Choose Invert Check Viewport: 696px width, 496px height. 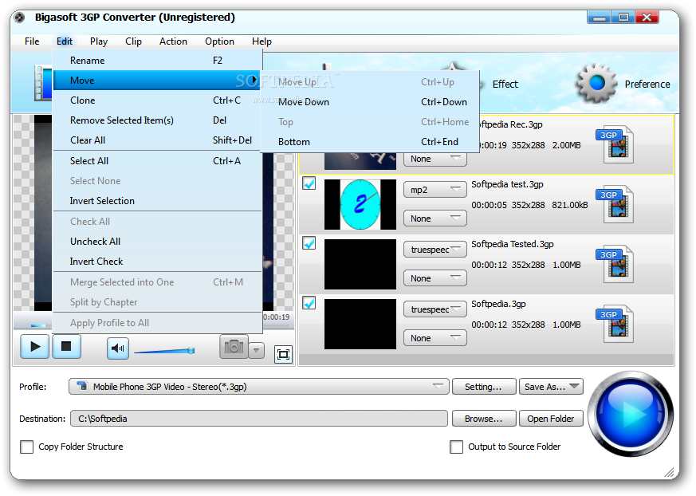[x=157, y=262]
